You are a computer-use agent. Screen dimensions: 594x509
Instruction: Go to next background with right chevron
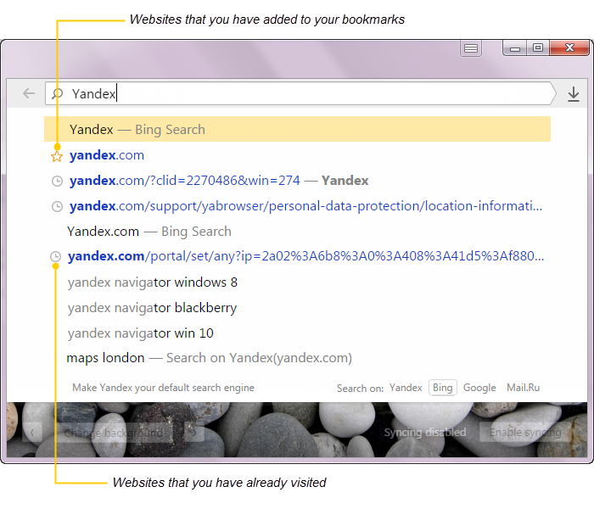coord(194,433)
